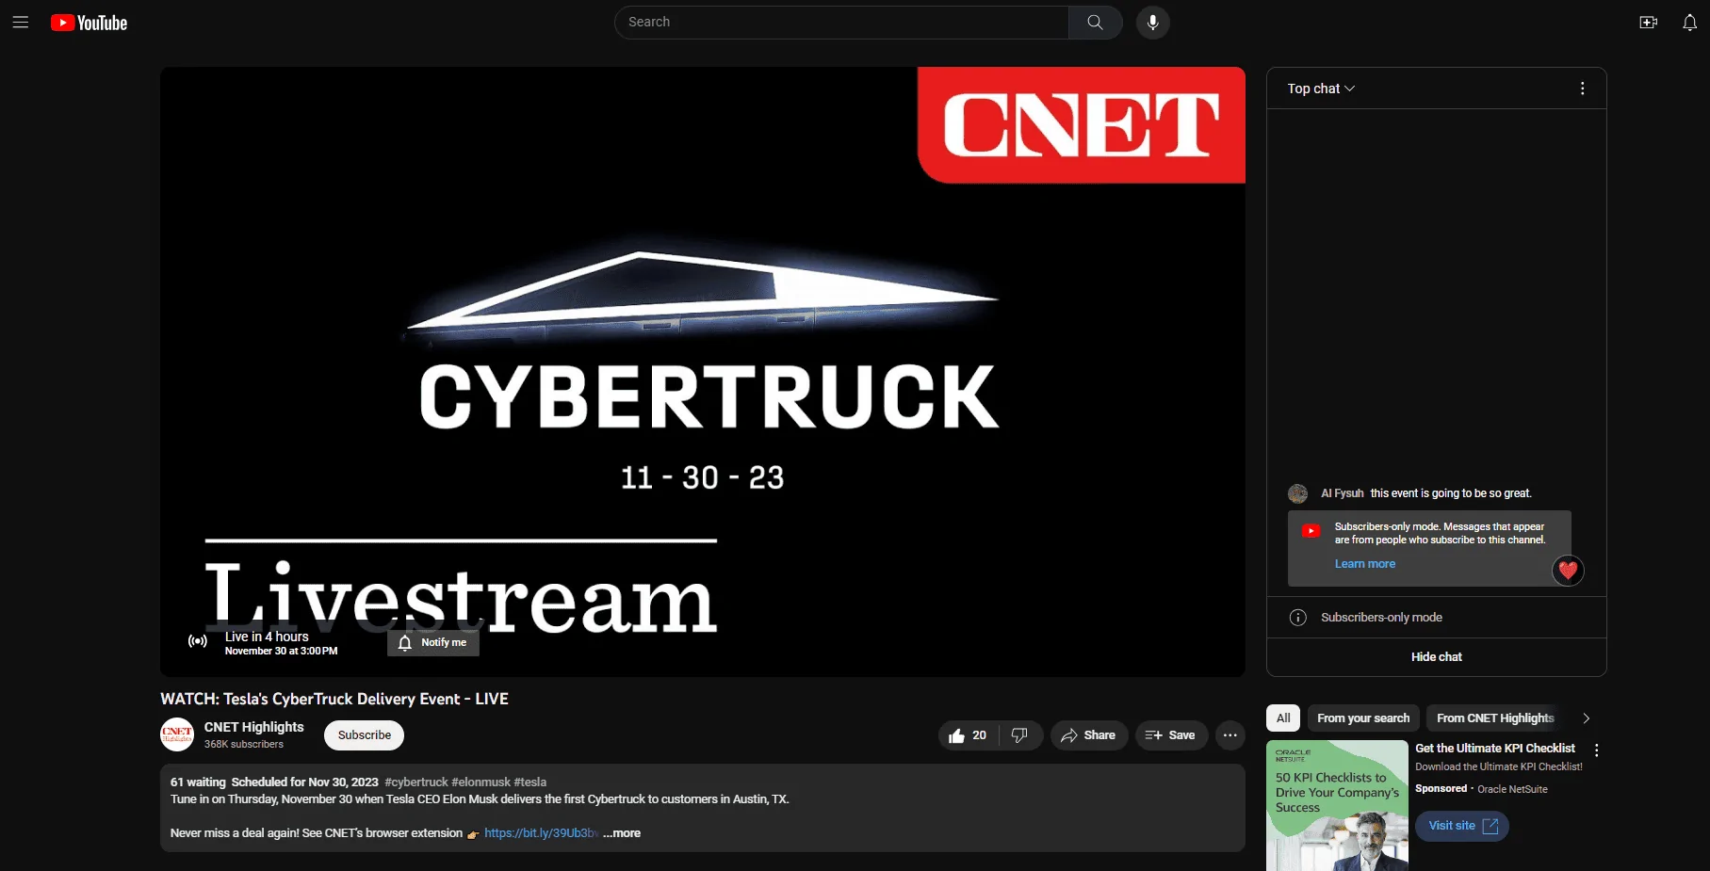1710x871 pixels.
Task: Open more actions ellipsis under video
Action: coord(1230,735)
